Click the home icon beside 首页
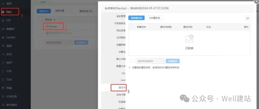Screen dimensions: 259x109 (x=3, y=4)
